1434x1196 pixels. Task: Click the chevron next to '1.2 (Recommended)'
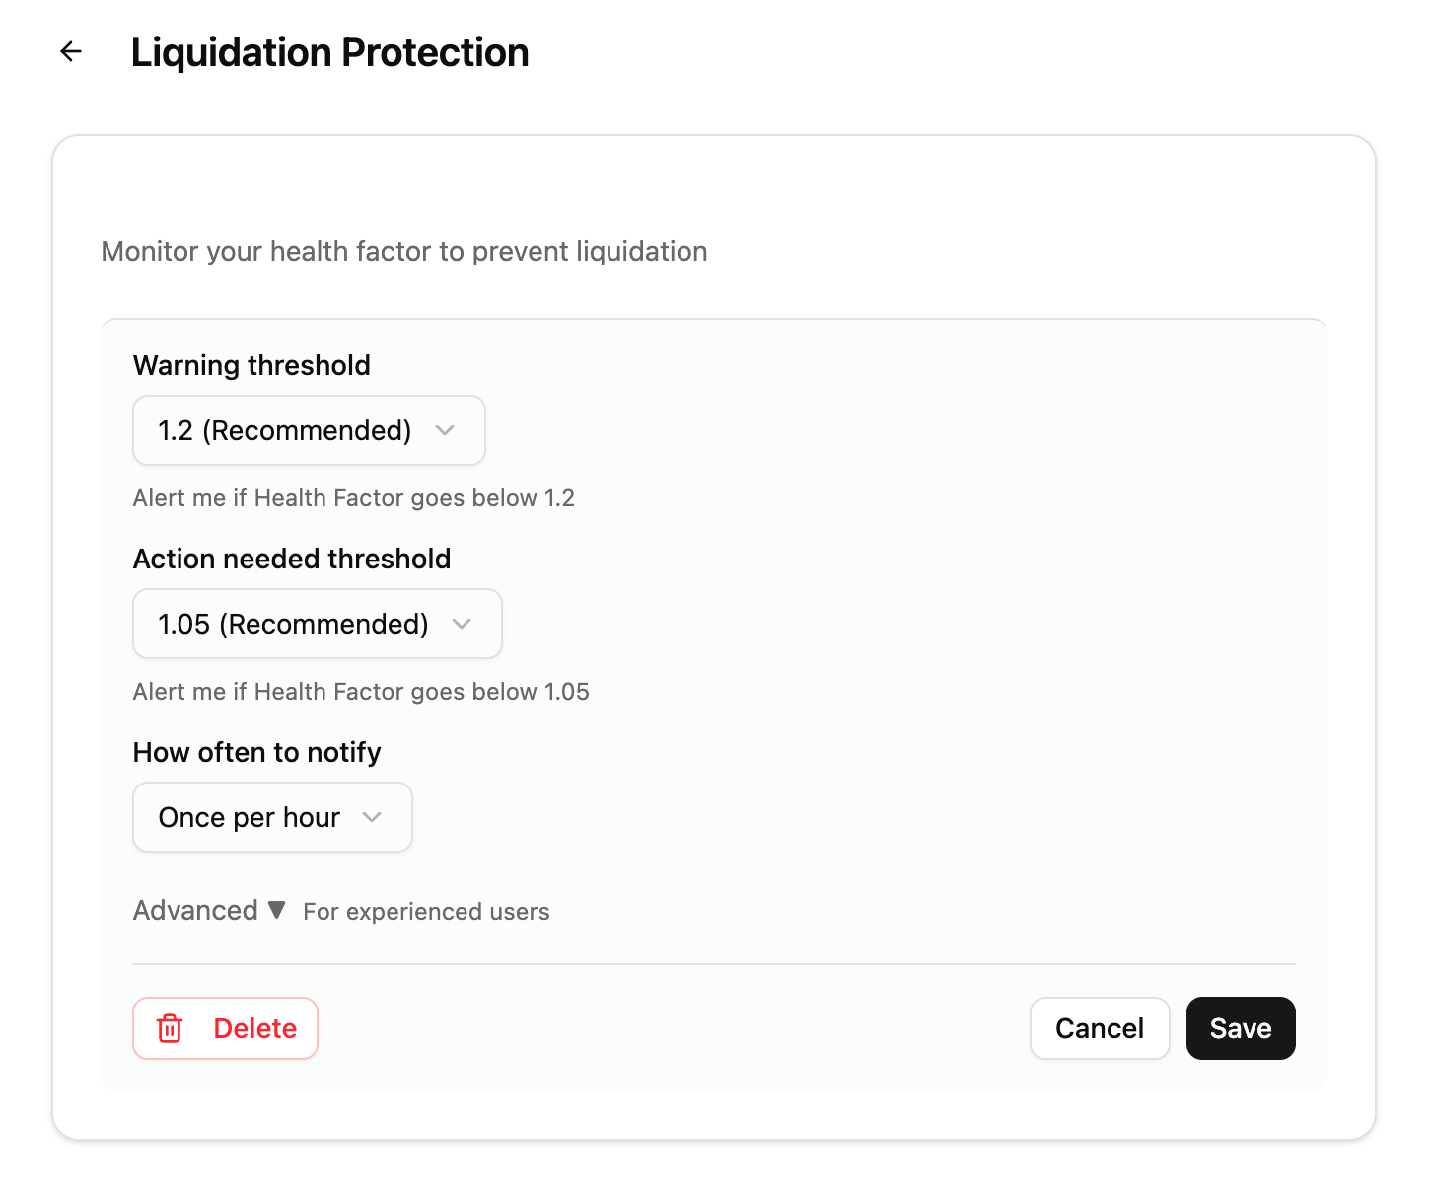(445, 430)
